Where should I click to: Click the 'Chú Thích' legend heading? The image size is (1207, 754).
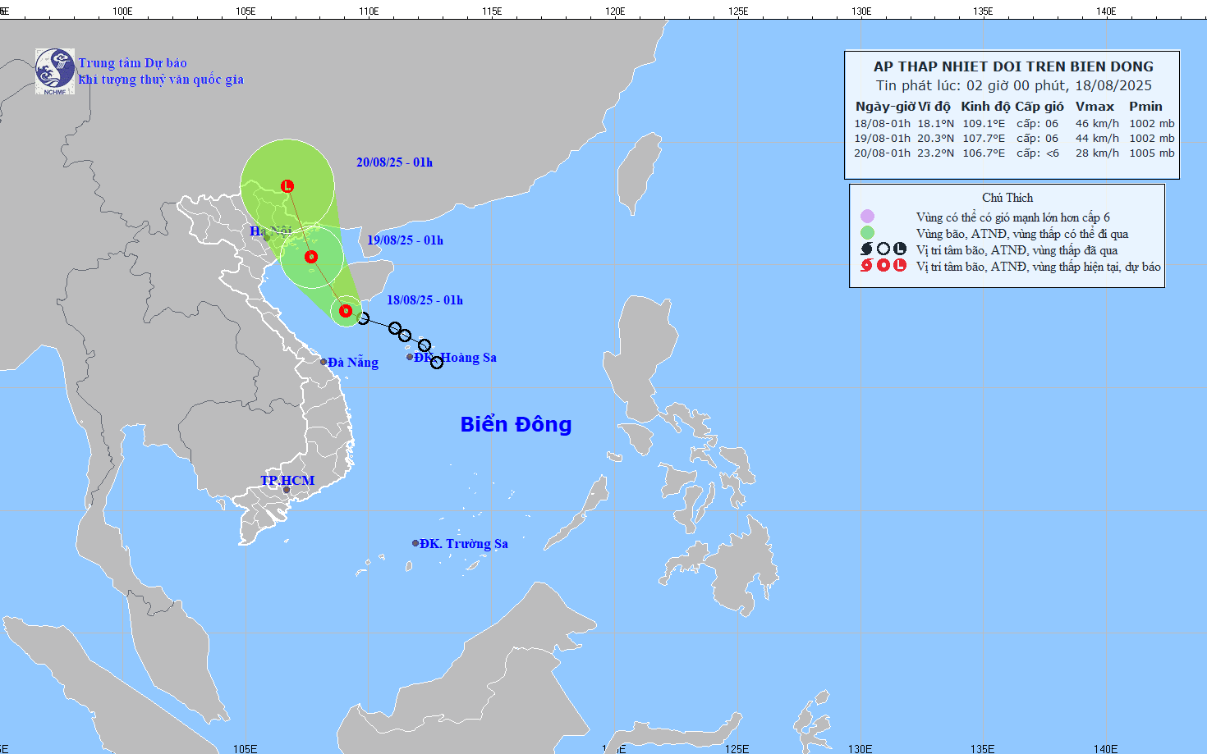coord(1007,198)
